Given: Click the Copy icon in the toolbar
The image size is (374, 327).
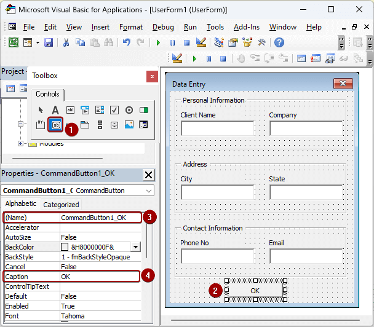Looking at the screenshot, I should (x=80, y=42).
